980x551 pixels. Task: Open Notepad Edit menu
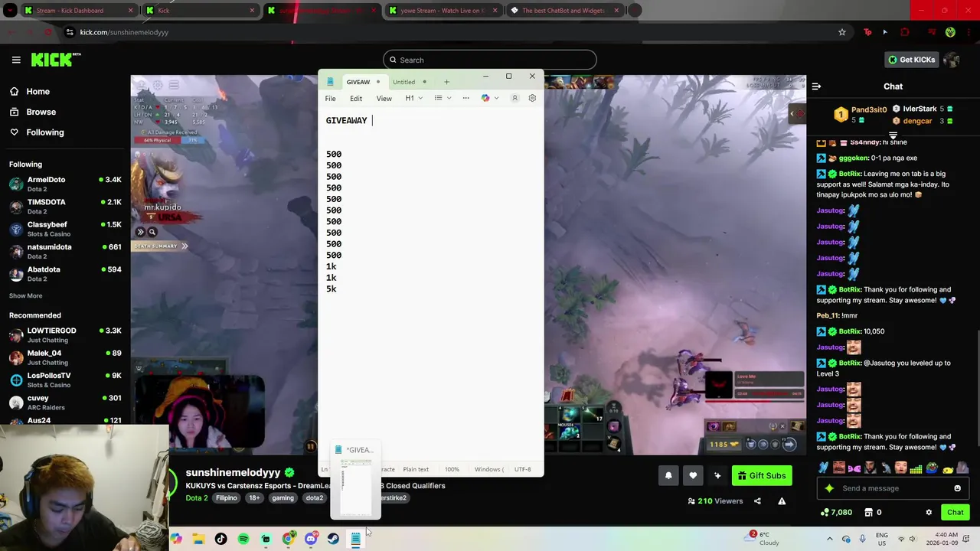pos(356,98)
